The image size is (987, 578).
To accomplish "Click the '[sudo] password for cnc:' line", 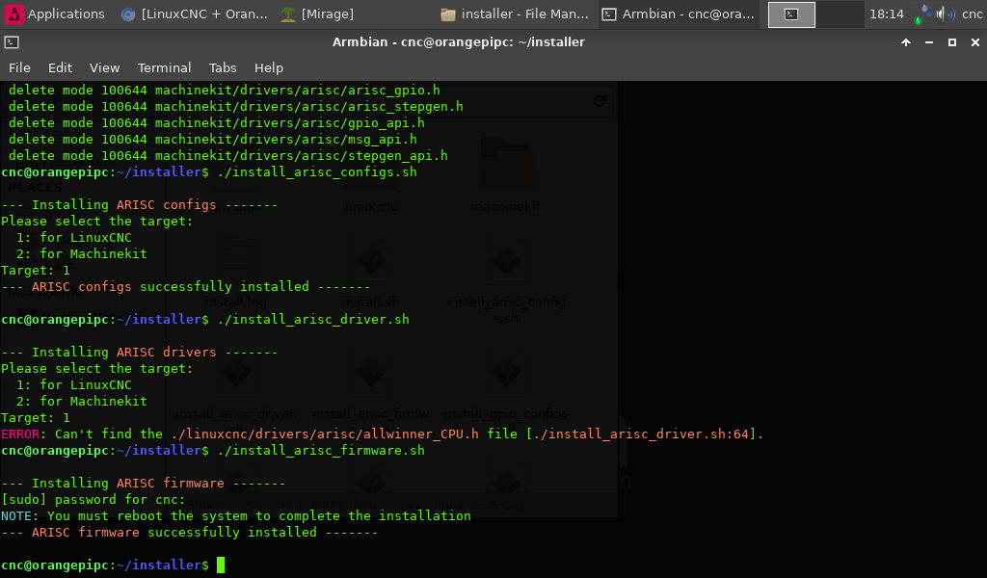I will pos(93,499).
